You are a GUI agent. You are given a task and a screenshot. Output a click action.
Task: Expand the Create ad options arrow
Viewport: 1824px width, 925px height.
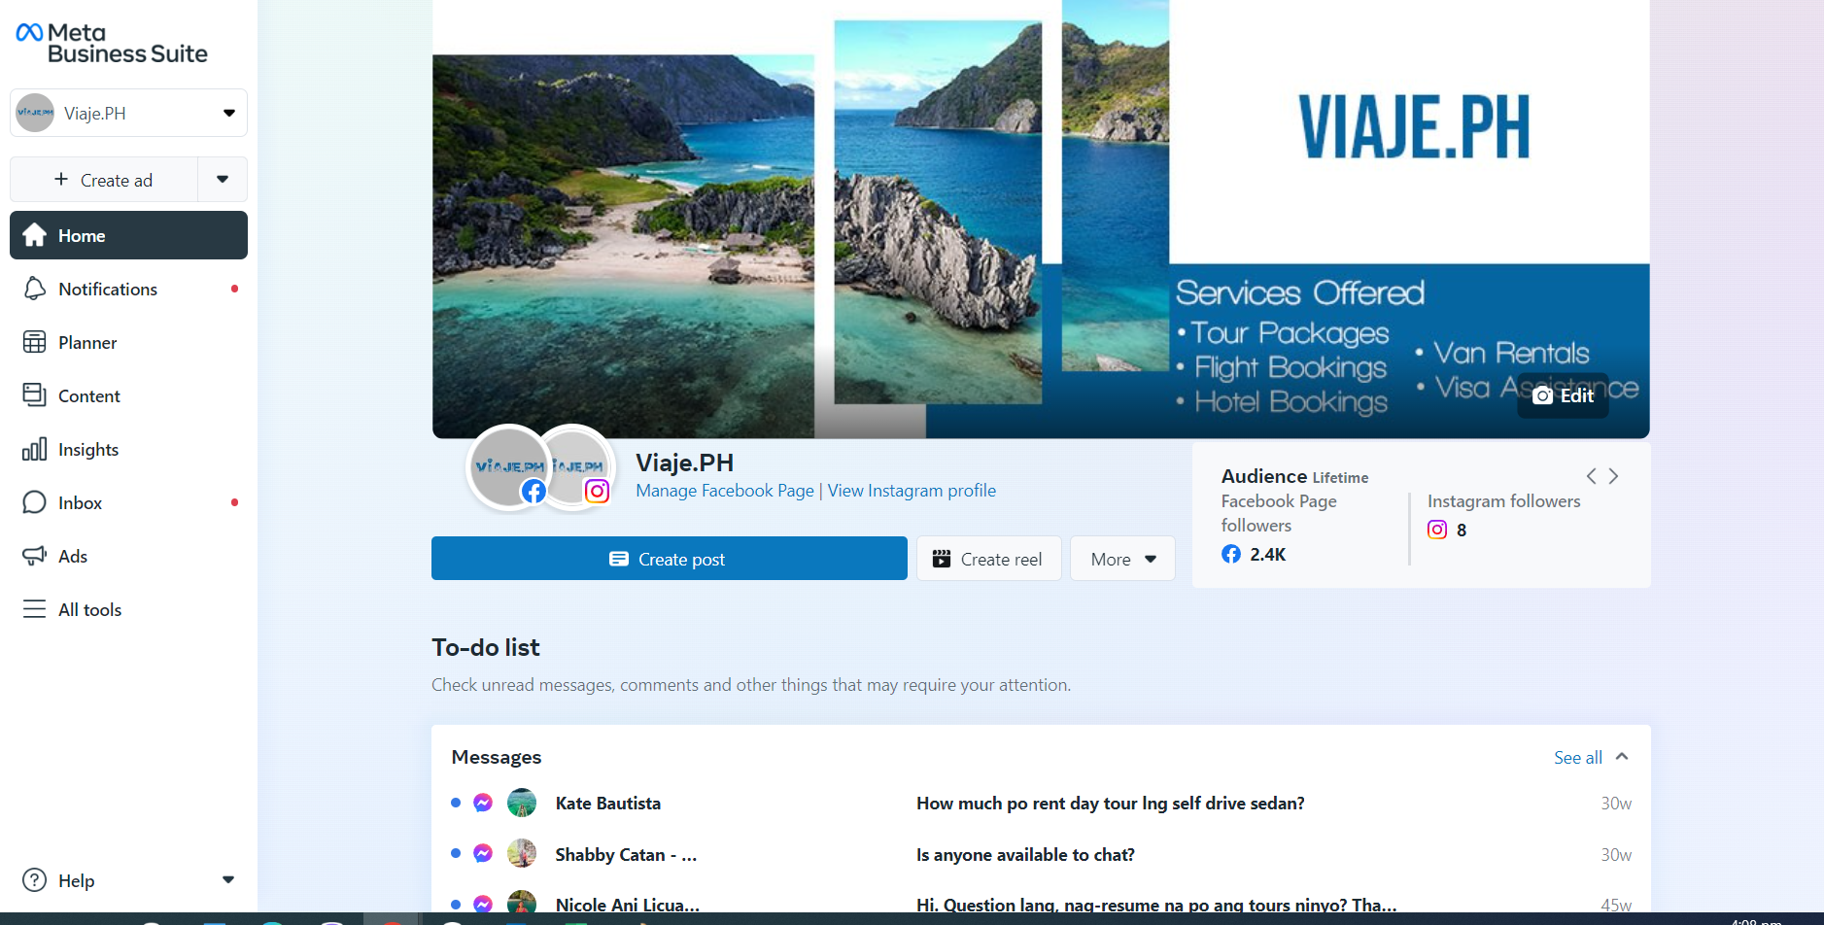(223, 180)
